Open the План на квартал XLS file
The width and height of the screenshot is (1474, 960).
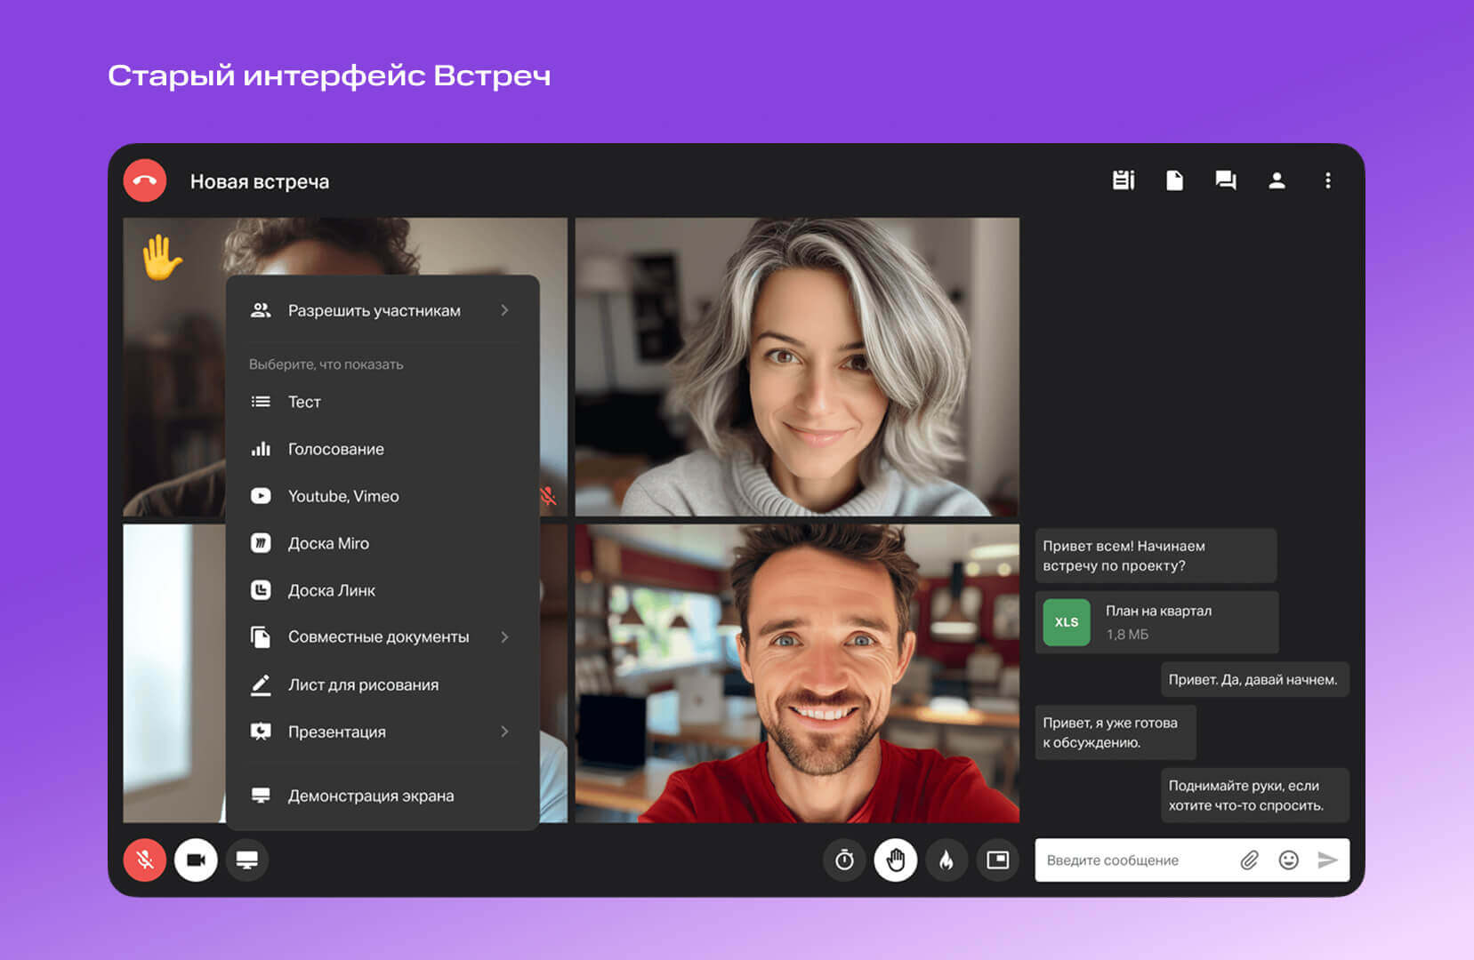pos(1156,622)
